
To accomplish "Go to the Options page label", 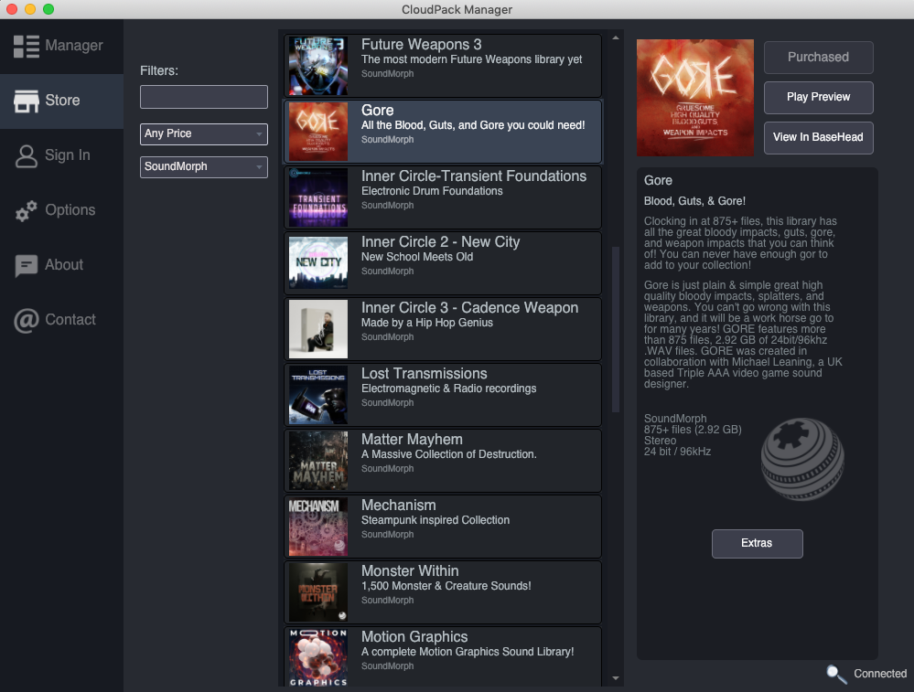I will click(x=70, y=209).
